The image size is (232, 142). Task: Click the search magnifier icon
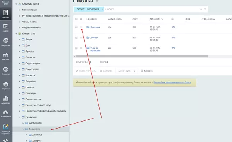(201, 9)
